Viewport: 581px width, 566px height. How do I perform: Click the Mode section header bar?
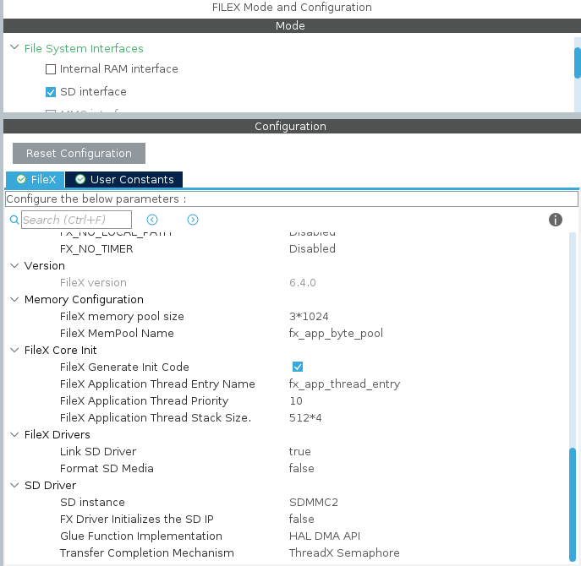tap(292, 25)
